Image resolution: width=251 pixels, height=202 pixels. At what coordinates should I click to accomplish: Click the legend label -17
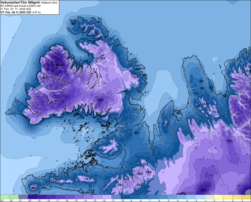[57, 200]
